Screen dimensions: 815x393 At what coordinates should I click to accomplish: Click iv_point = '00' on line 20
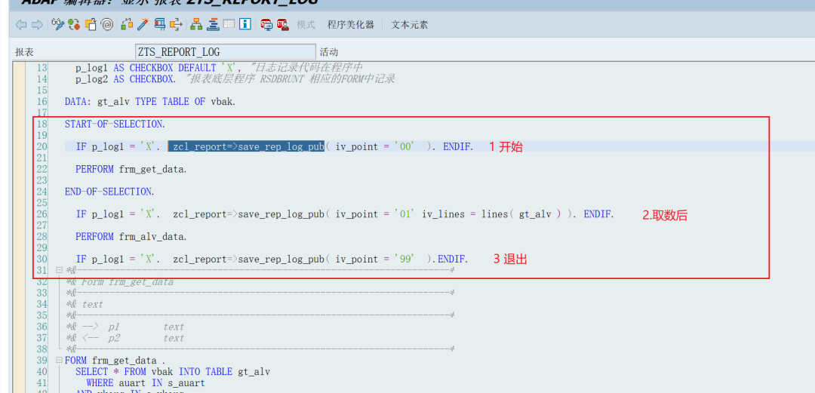(x=374, y=146)
